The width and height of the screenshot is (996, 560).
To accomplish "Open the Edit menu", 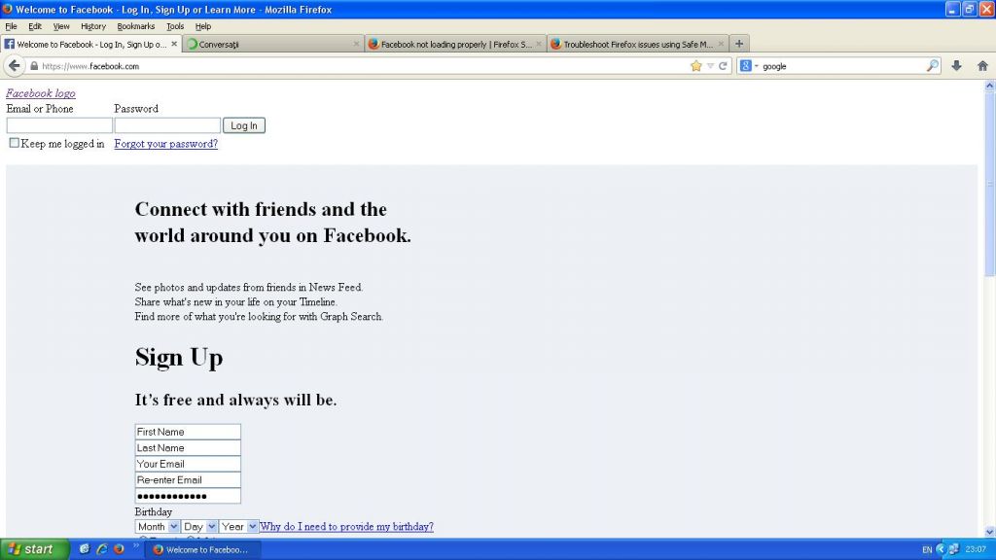I will click(35, 26).
